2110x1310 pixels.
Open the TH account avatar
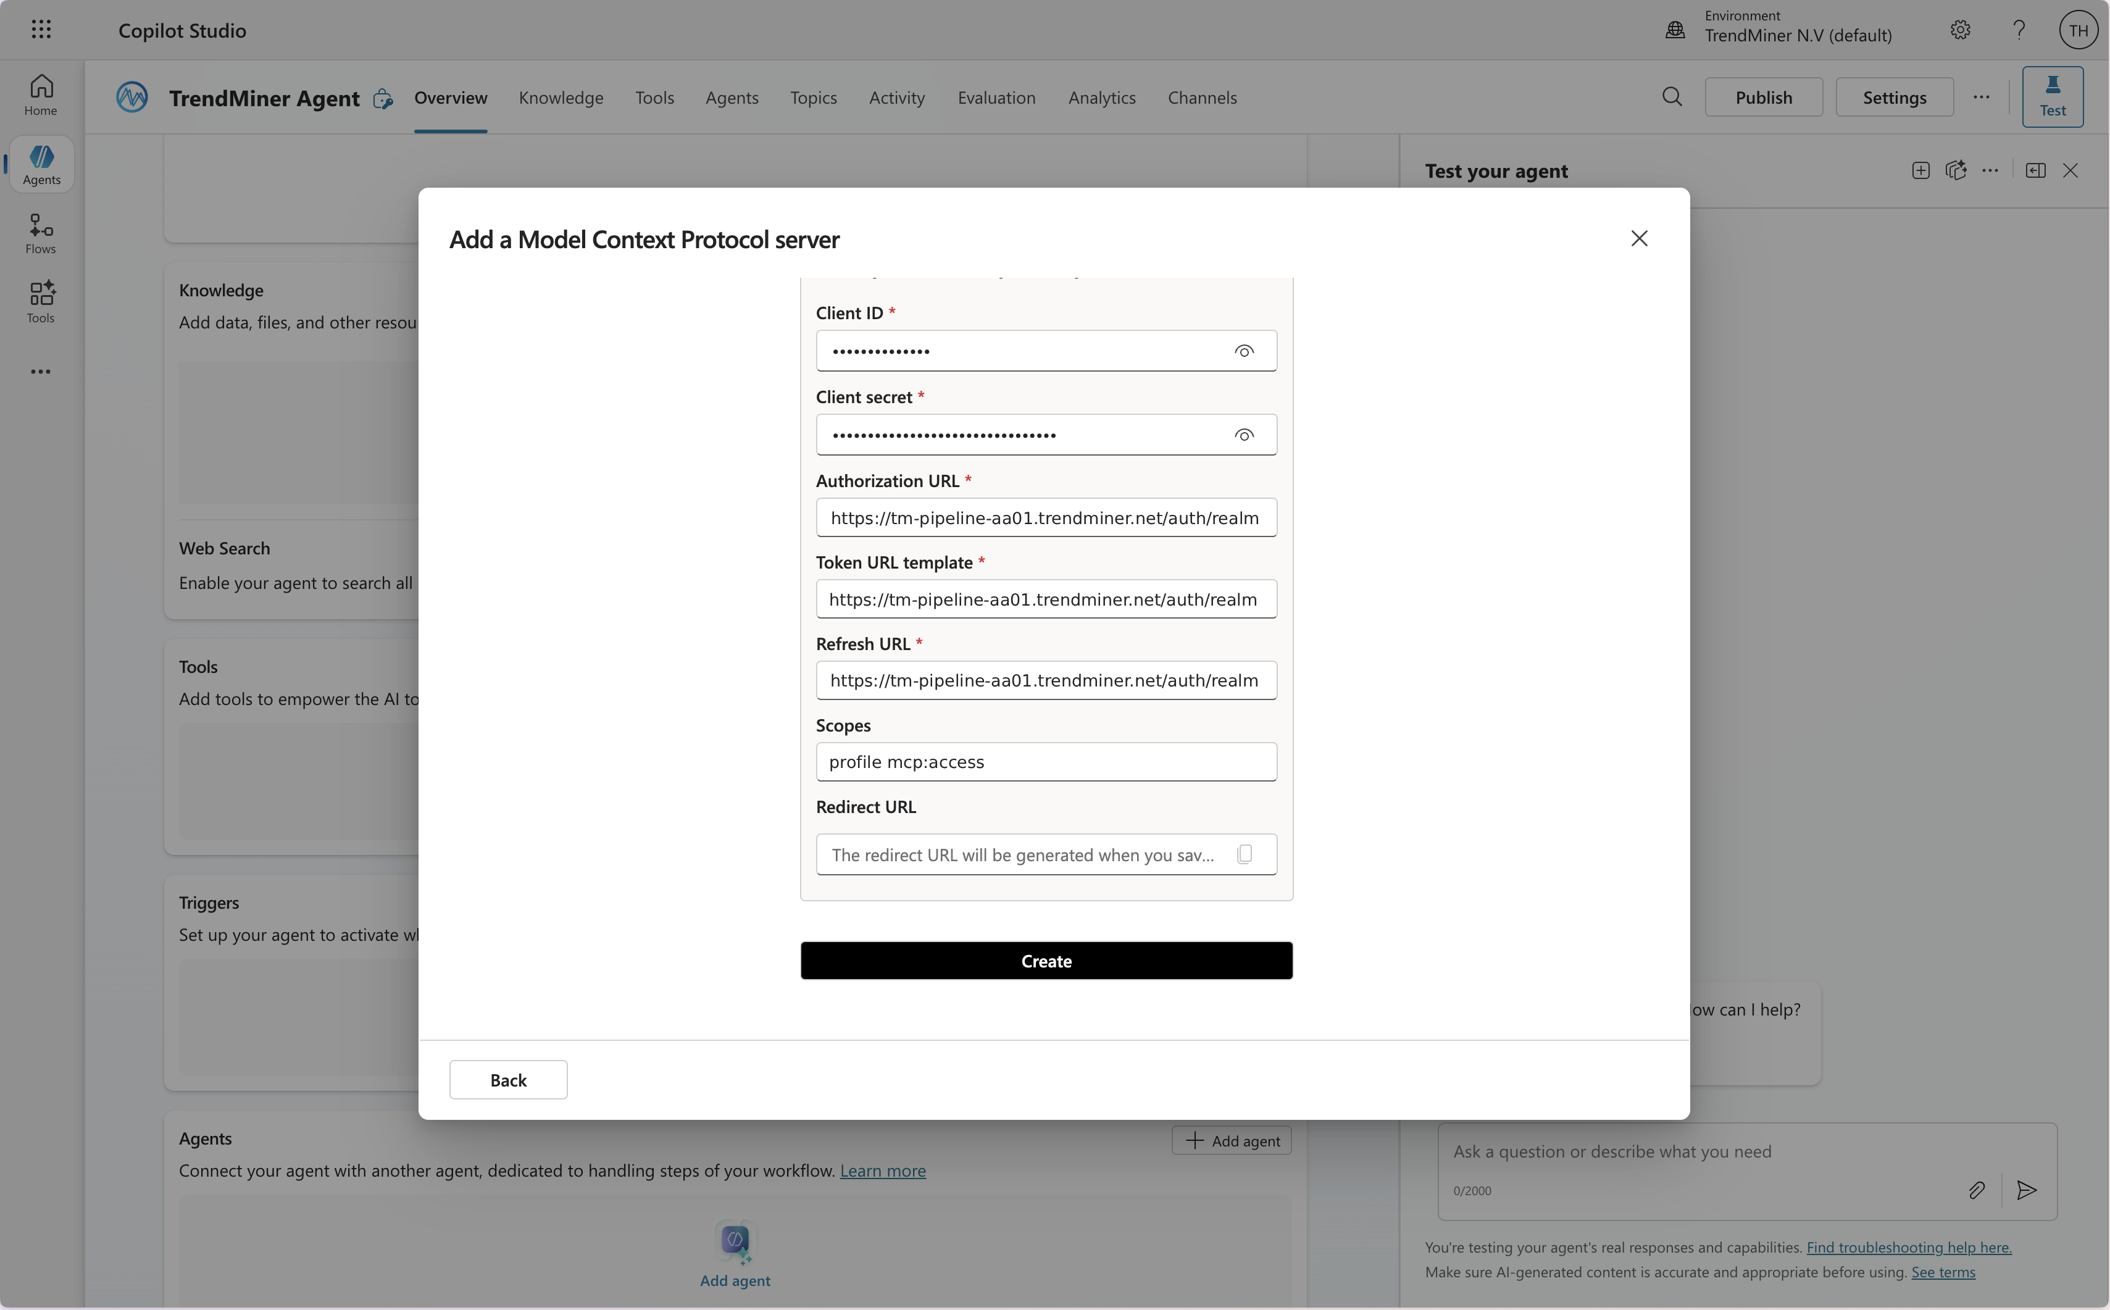point(2078,30)
